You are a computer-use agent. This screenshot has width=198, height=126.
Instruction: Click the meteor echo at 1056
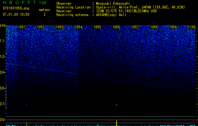point(116,104)
